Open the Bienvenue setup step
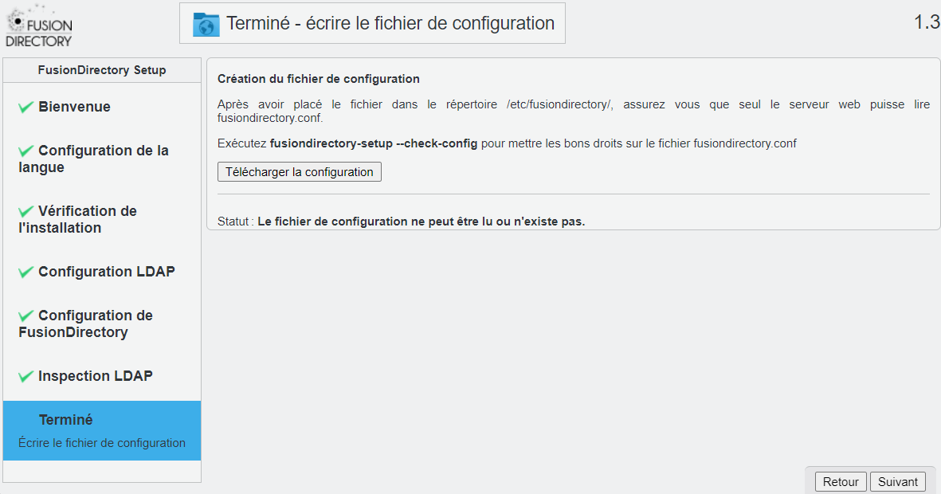This screenshot has width=941, height=494. tap(102, 107)
